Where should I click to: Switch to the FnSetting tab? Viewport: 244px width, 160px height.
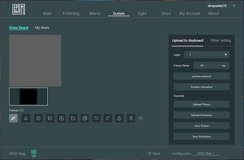pos(71,13)
